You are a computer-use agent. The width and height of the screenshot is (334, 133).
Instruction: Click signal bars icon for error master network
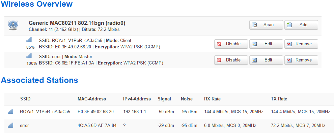click(x=29, y=56)
